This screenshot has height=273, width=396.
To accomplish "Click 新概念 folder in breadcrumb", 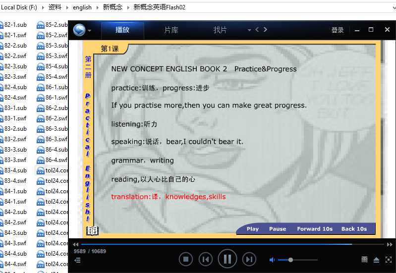I will (x=113, y=7).
